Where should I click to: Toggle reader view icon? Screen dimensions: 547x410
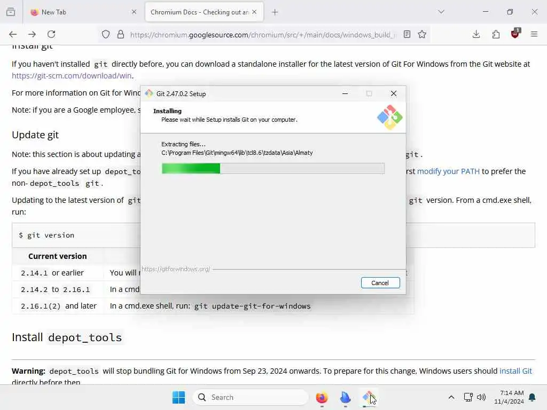pyautogui.click(x=407, y=34)
